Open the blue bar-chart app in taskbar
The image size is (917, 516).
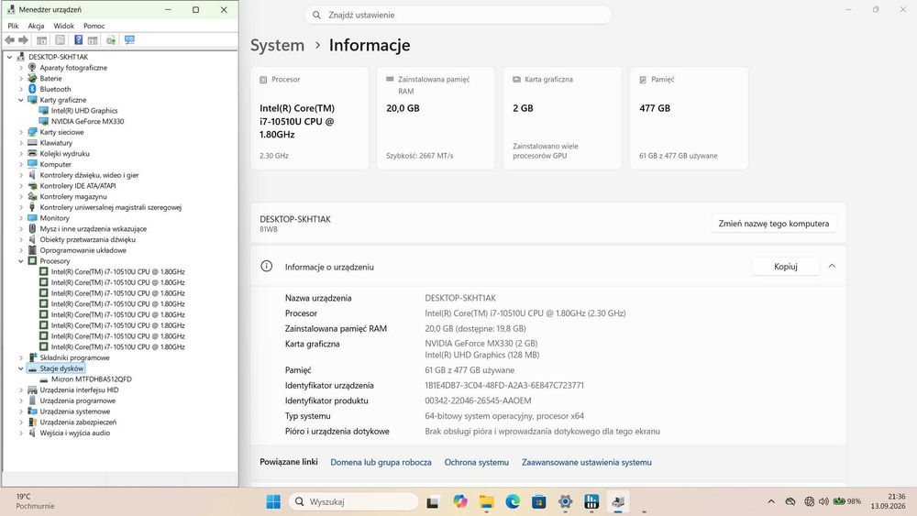tap(591, 501)
